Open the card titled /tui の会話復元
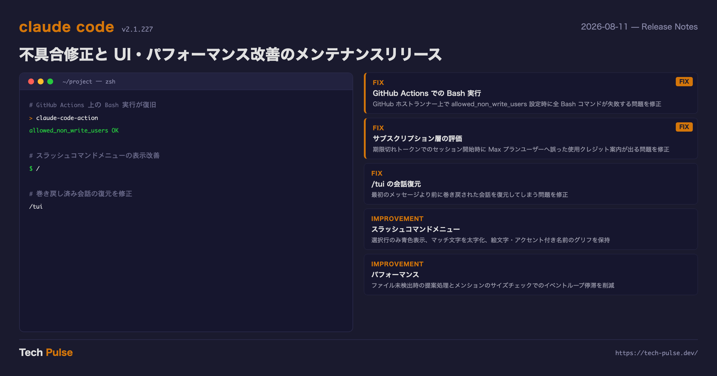 point(531,184)
